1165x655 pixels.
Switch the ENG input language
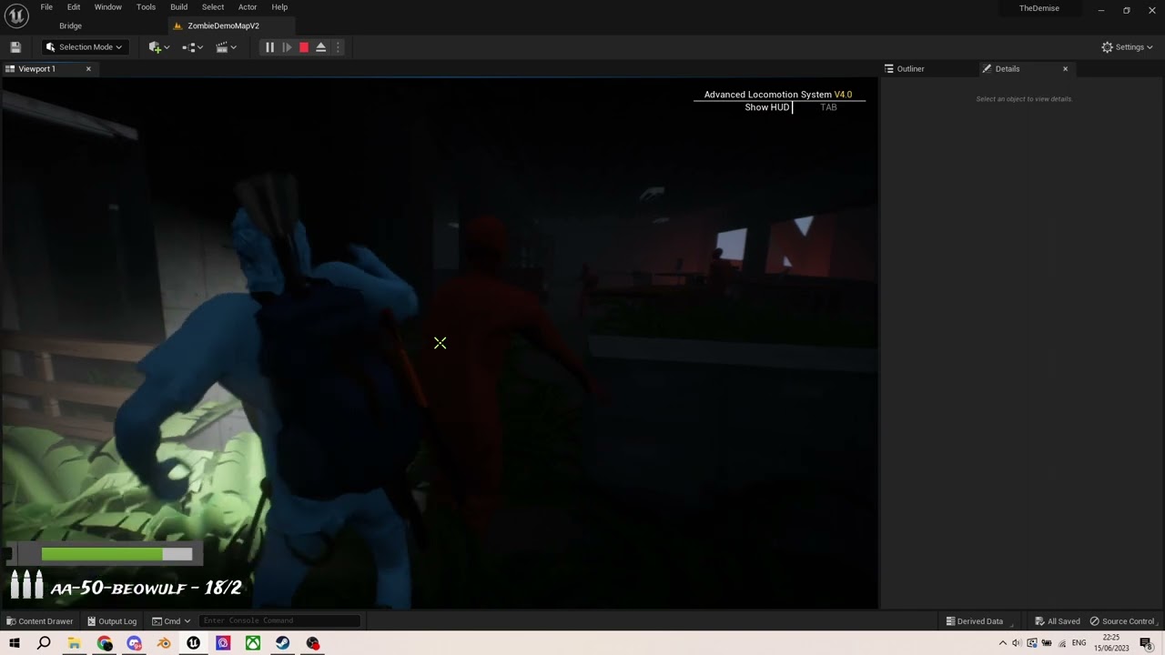click(x=1079, y=643)
